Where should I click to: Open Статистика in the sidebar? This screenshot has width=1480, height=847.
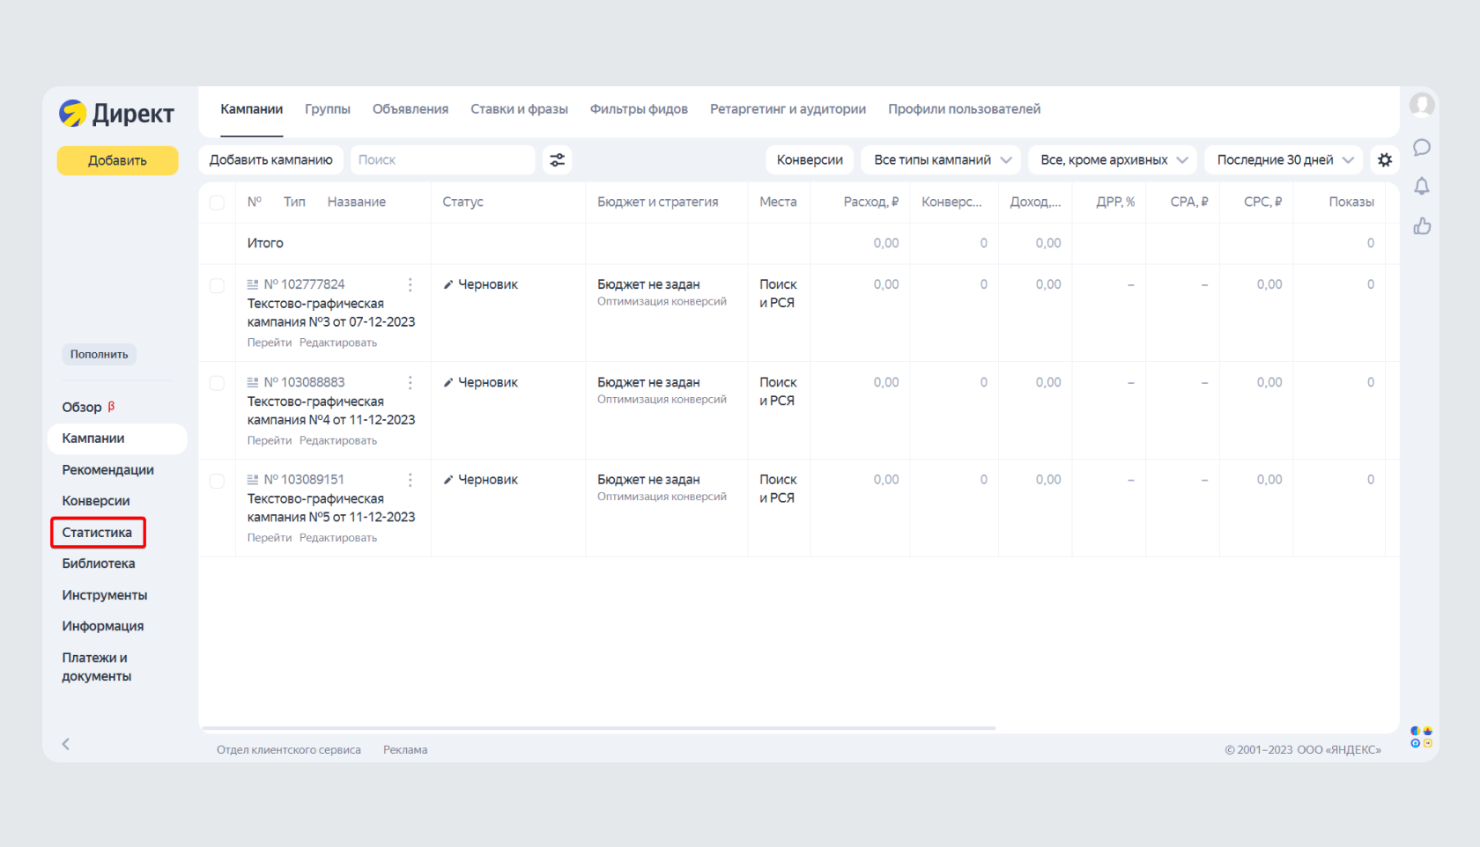pyautogui.click(x=97, y=533)
